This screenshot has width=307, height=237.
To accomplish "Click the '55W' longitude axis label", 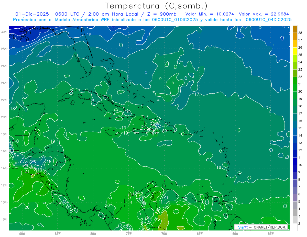I will click(x=271, y=234).
